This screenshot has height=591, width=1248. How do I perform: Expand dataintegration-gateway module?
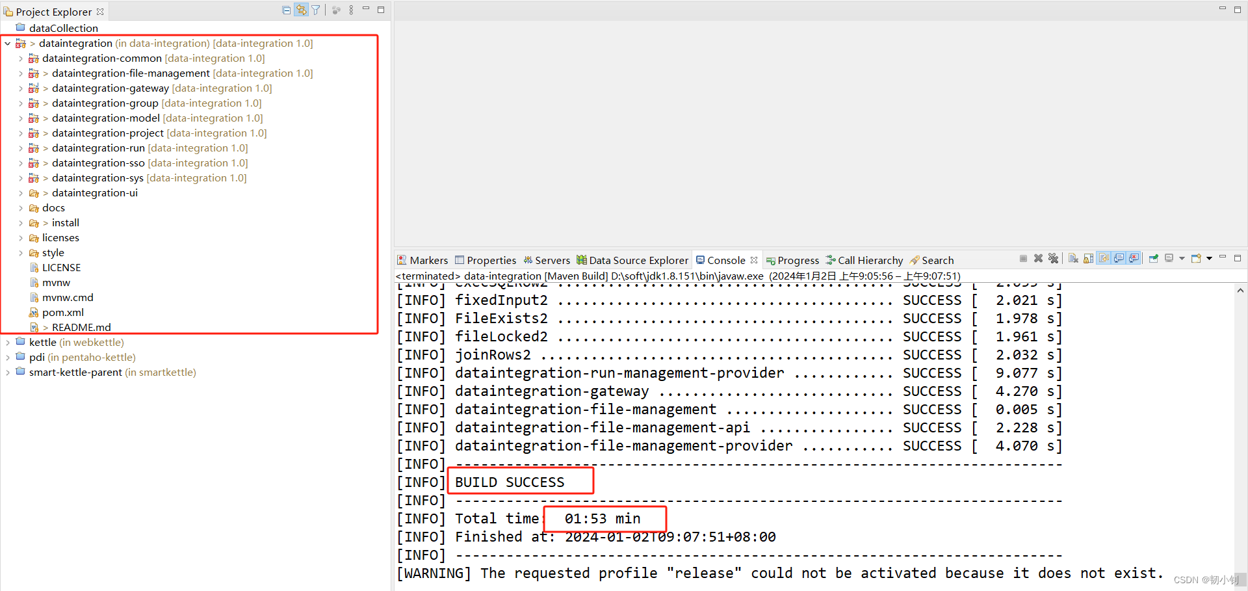21,88
